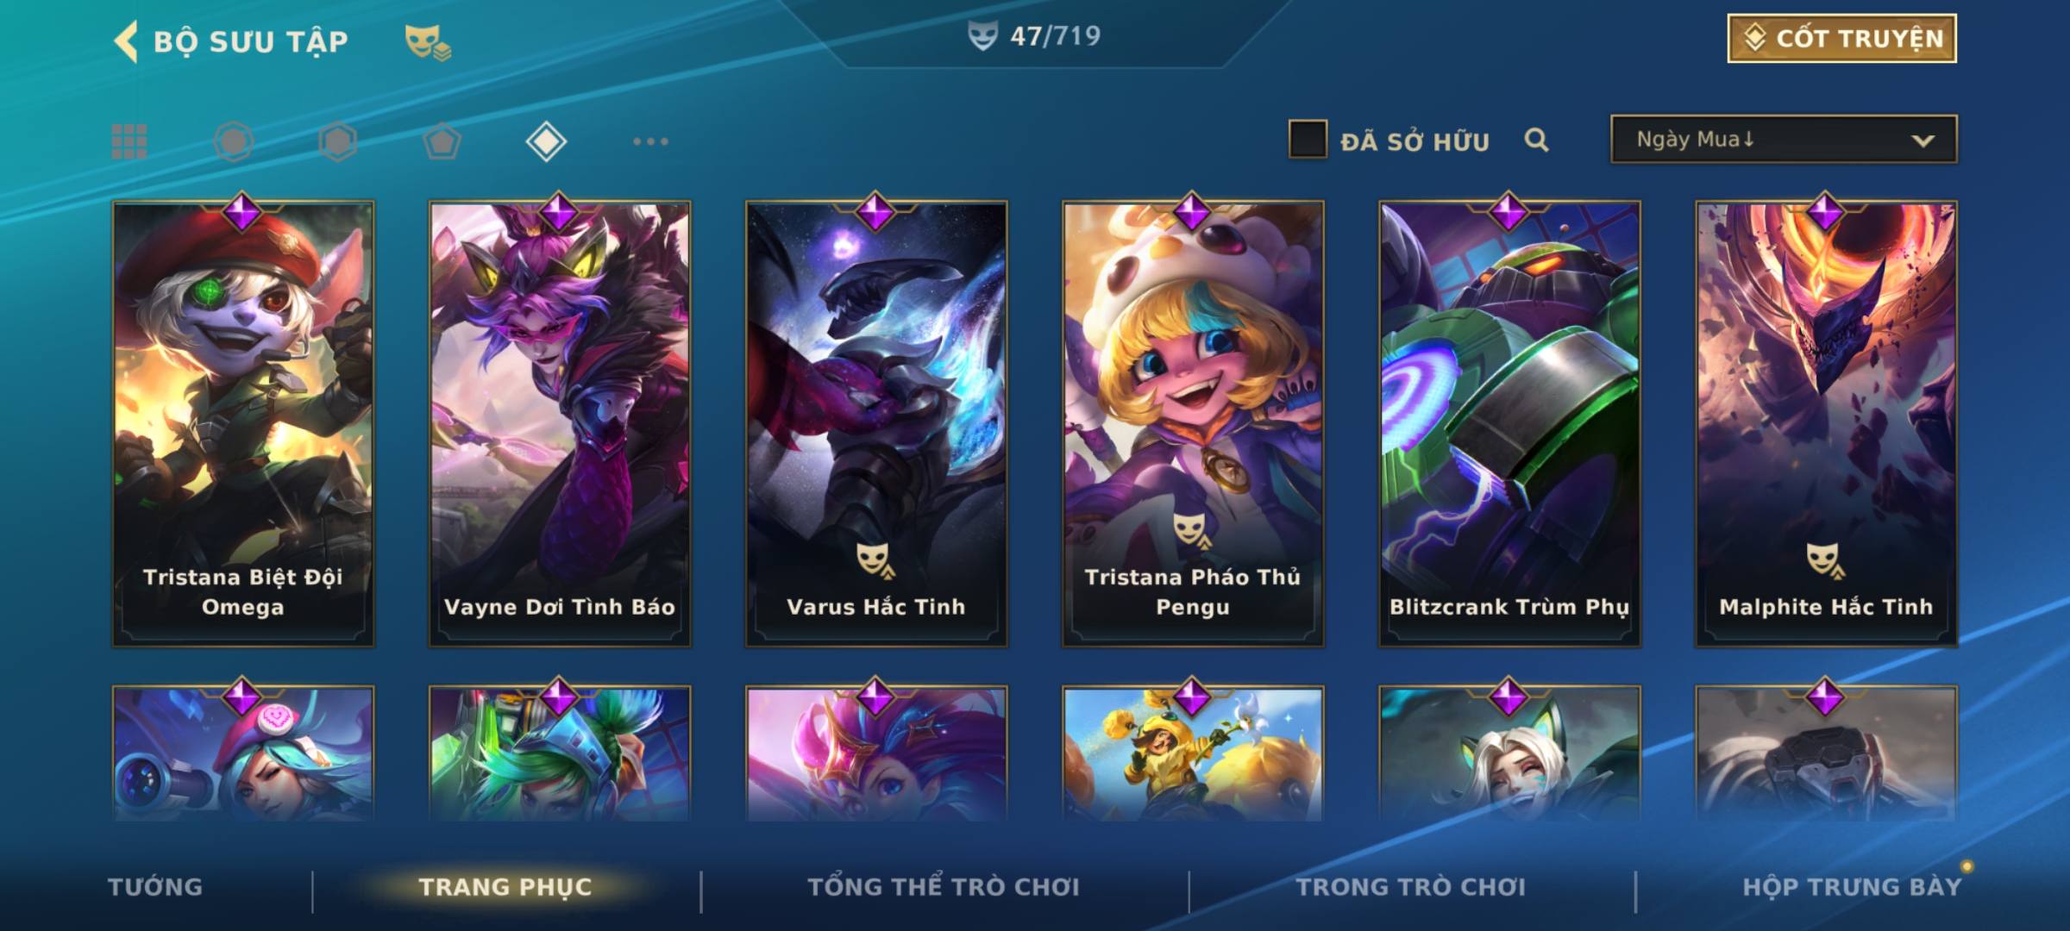Go back using the Bộ Sưu Tập arrow

click(126, 41)
